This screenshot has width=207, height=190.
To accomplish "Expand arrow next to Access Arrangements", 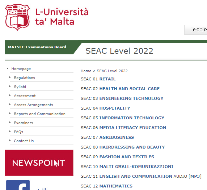I will click(x=10, y=105).
